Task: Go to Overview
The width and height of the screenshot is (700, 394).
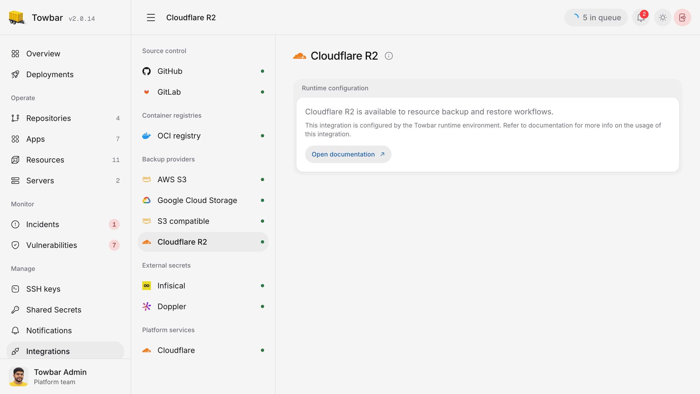Action: (65, 54)
